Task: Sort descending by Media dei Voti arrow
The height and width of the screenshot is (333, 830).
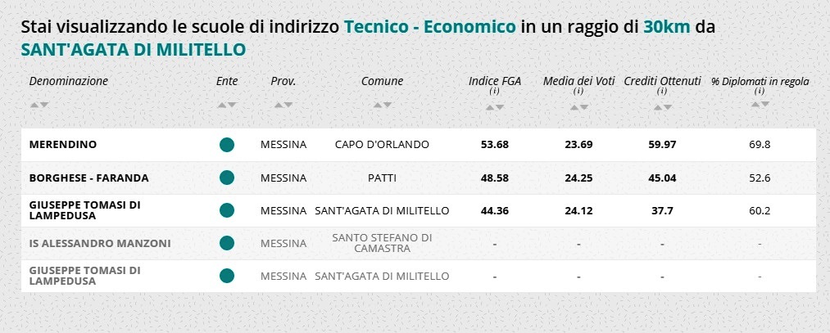Action: pos(583,107)
